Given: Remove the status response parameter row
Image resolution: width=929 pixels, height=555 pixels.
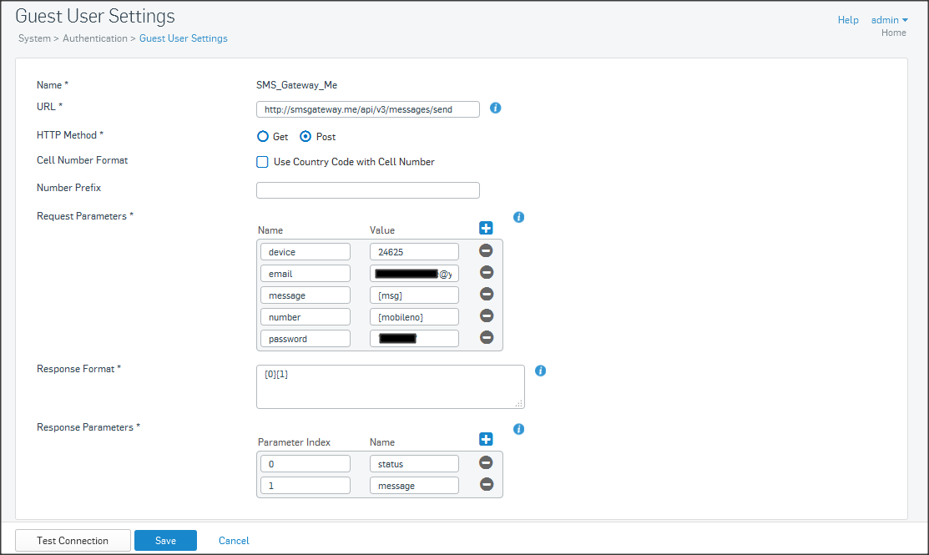Looking at the screenshot, I should pyautogui.click(x=486, y=462).
